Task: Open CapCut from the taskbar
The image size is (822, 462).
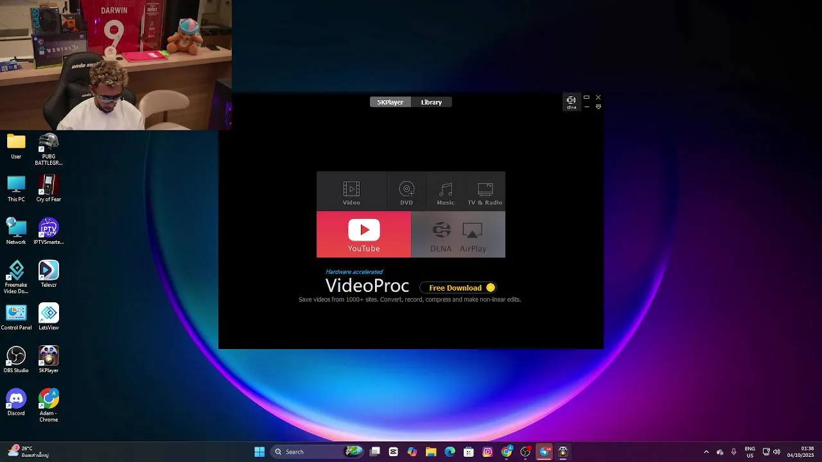Action: pyautogui.click(x=394, y=452)
